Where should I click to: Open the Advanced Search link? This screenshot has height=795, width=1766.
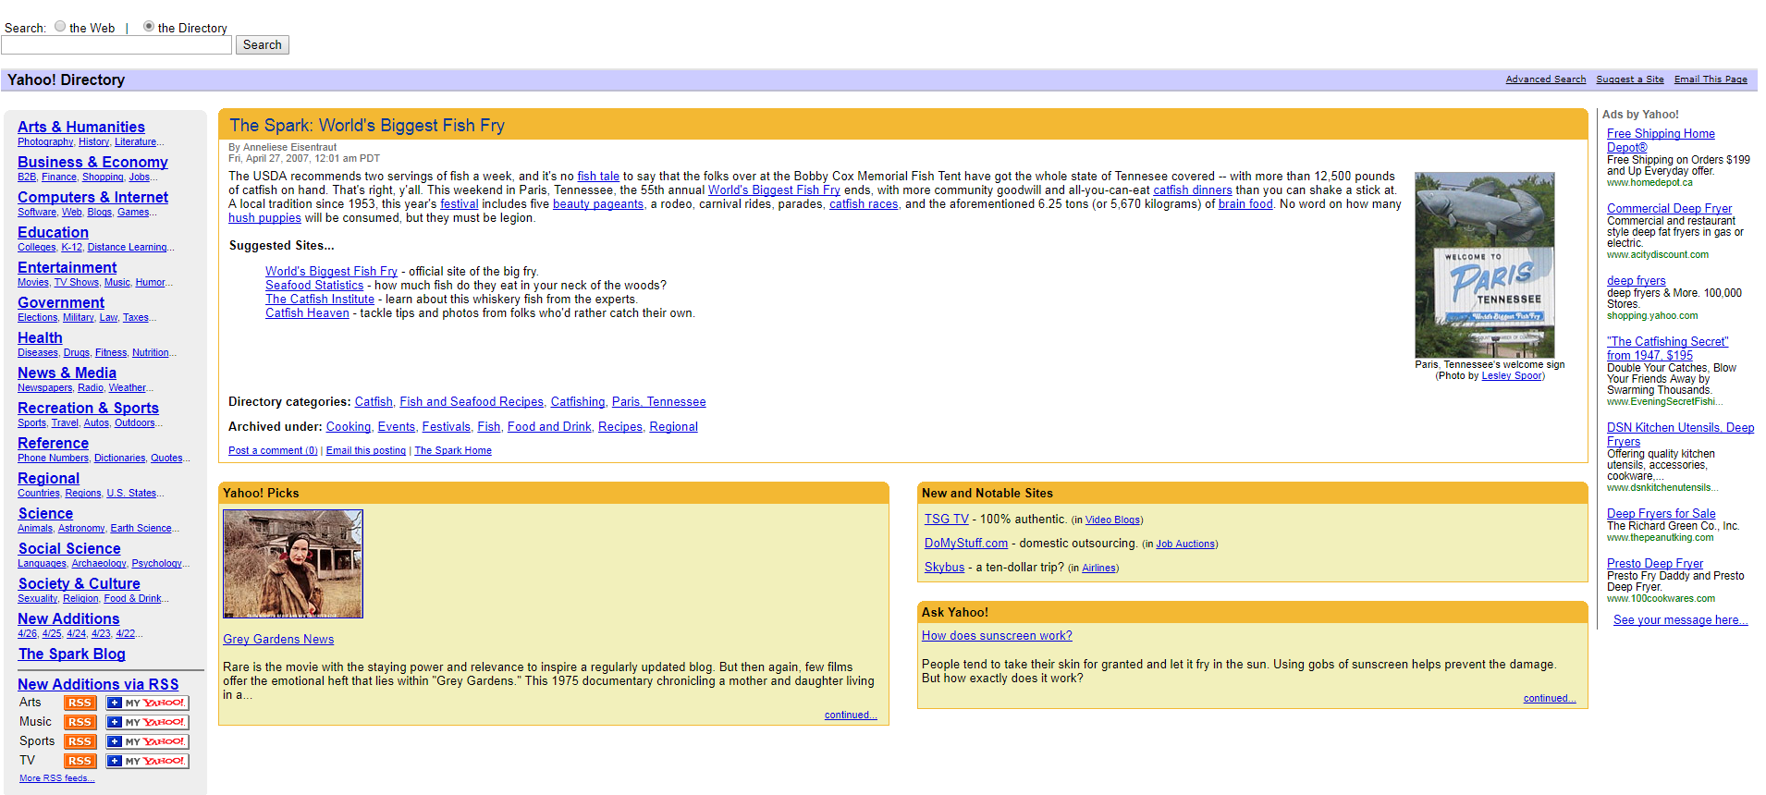tap(1545, 79)
